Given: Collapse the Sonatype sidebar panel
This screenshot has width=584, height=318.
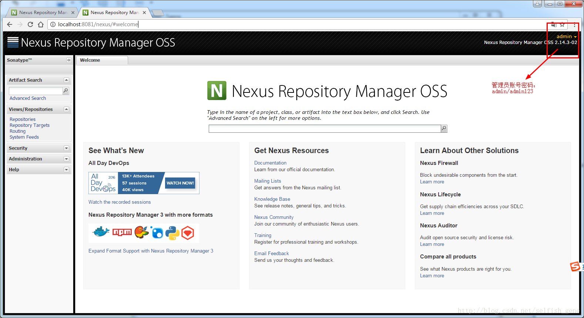Looking at the screenshot, I should coord(69,60).
